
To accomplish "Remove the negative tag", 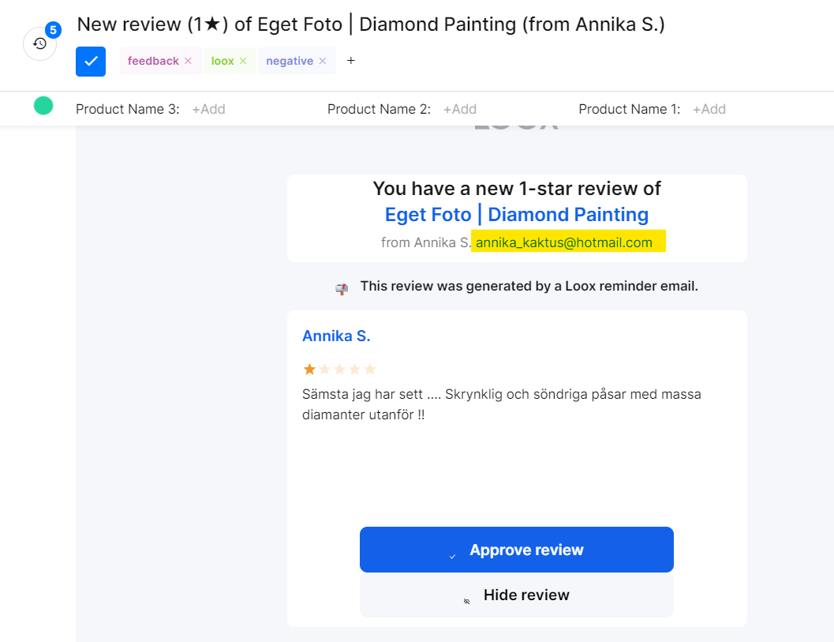I will point(323,61).
